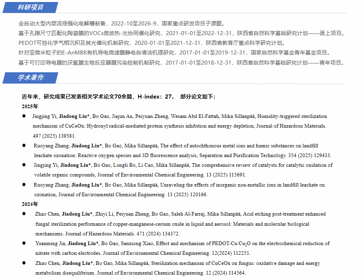Click the 科研项目 section header
Image resolution: width=364 pixels, height=279 pixels.
(31, 7)
